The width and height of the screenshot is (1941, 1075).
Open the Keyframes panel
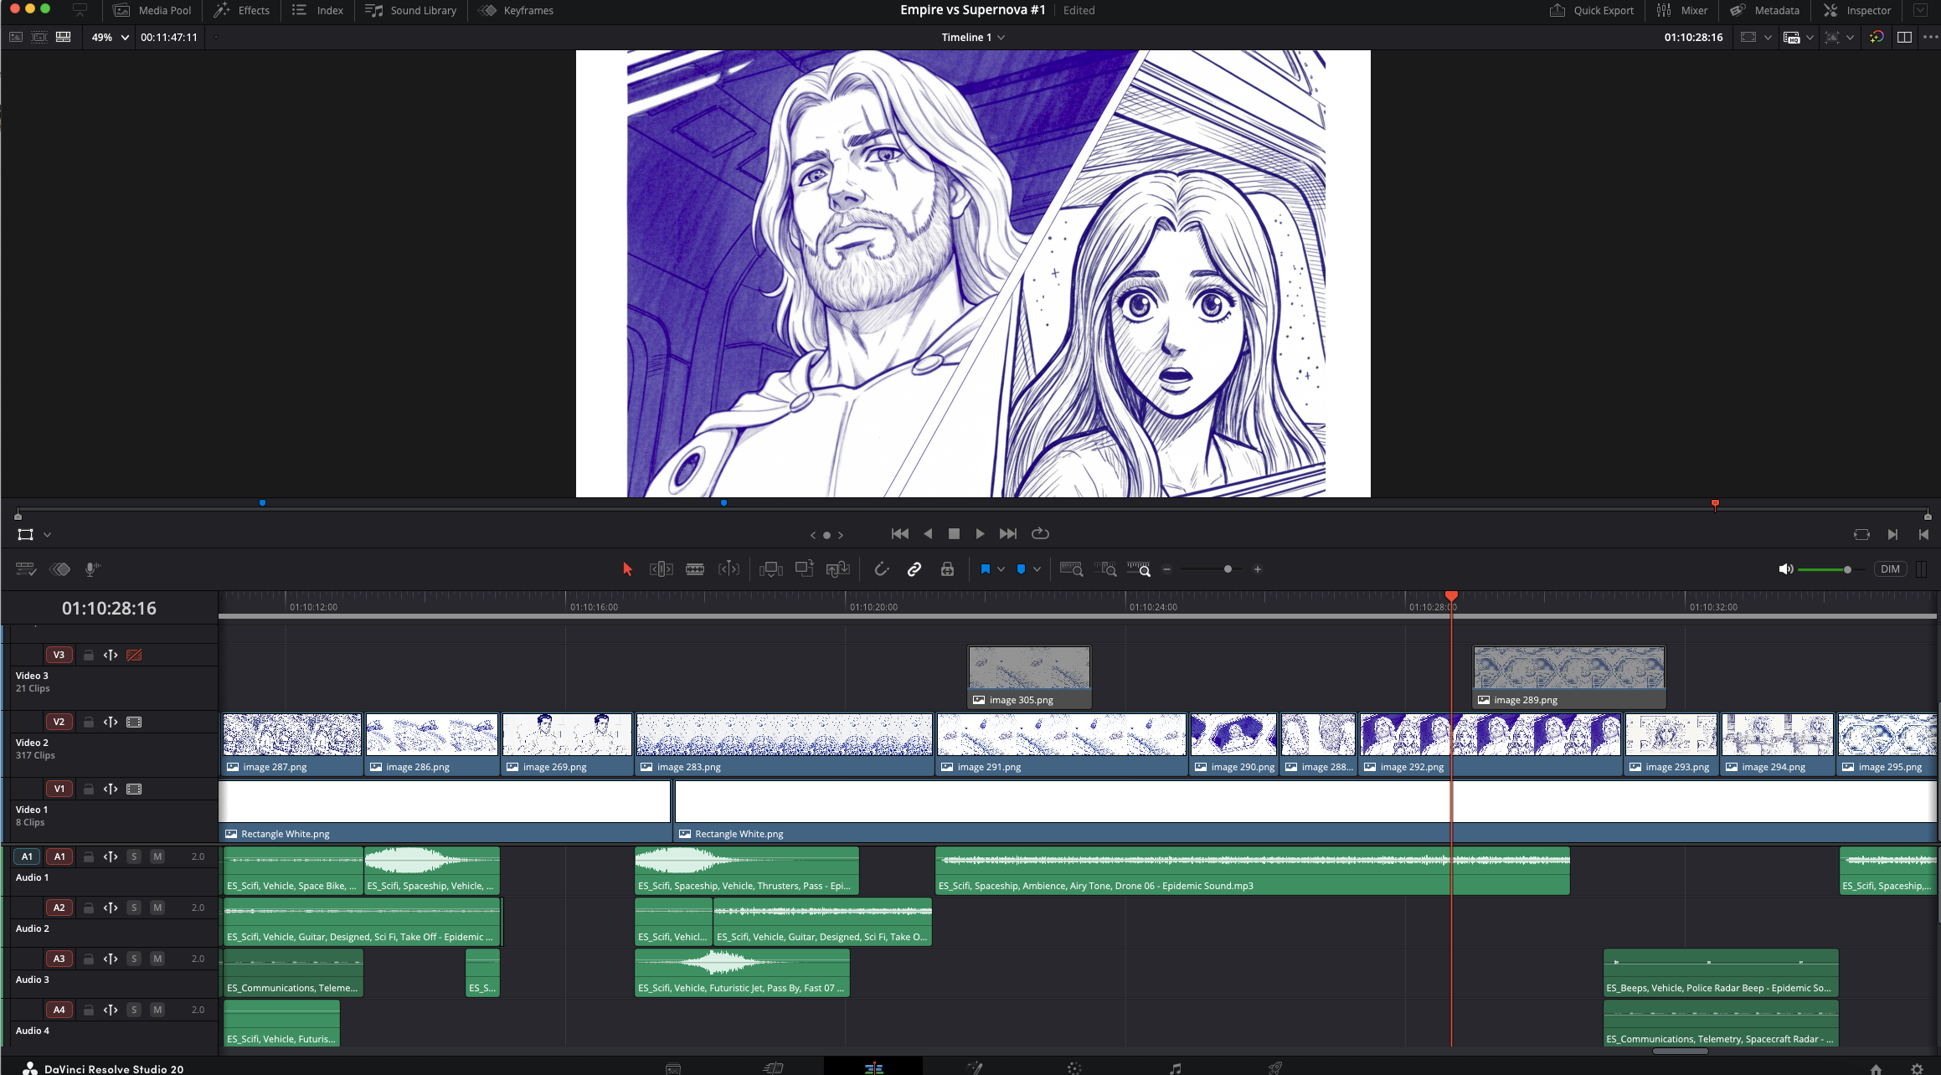(516, 10)
